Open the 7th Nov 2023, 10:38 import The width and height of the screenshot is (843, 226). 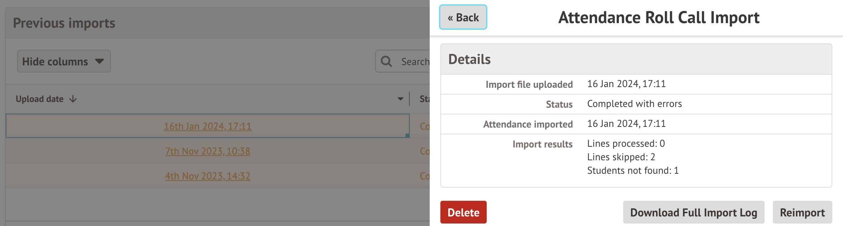207,151
